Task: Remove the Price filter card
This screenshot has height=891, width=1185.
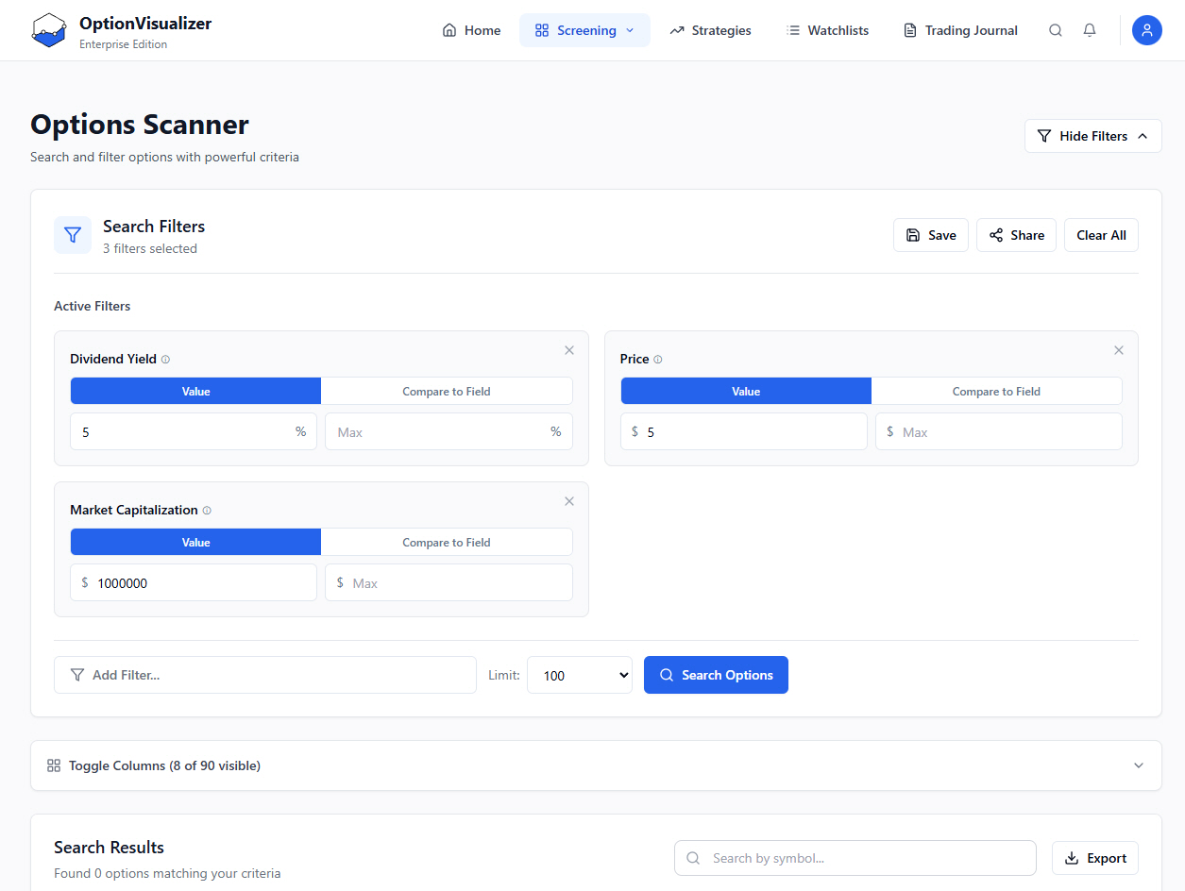Action: [x=1119, y=350]
